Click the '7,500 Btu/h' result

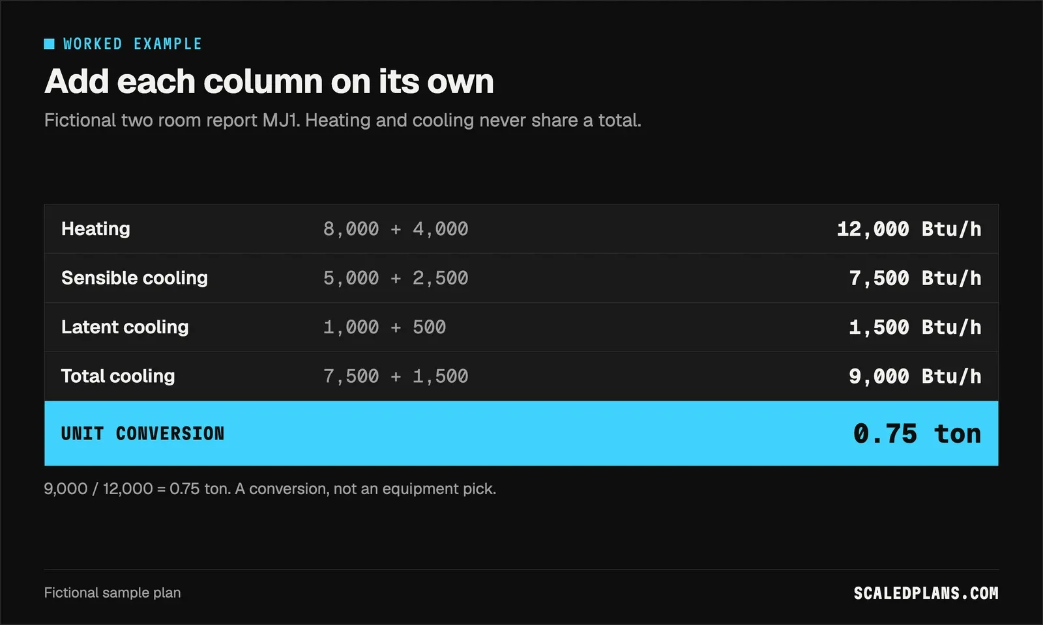pyautogui.click(x=915, y=278)
